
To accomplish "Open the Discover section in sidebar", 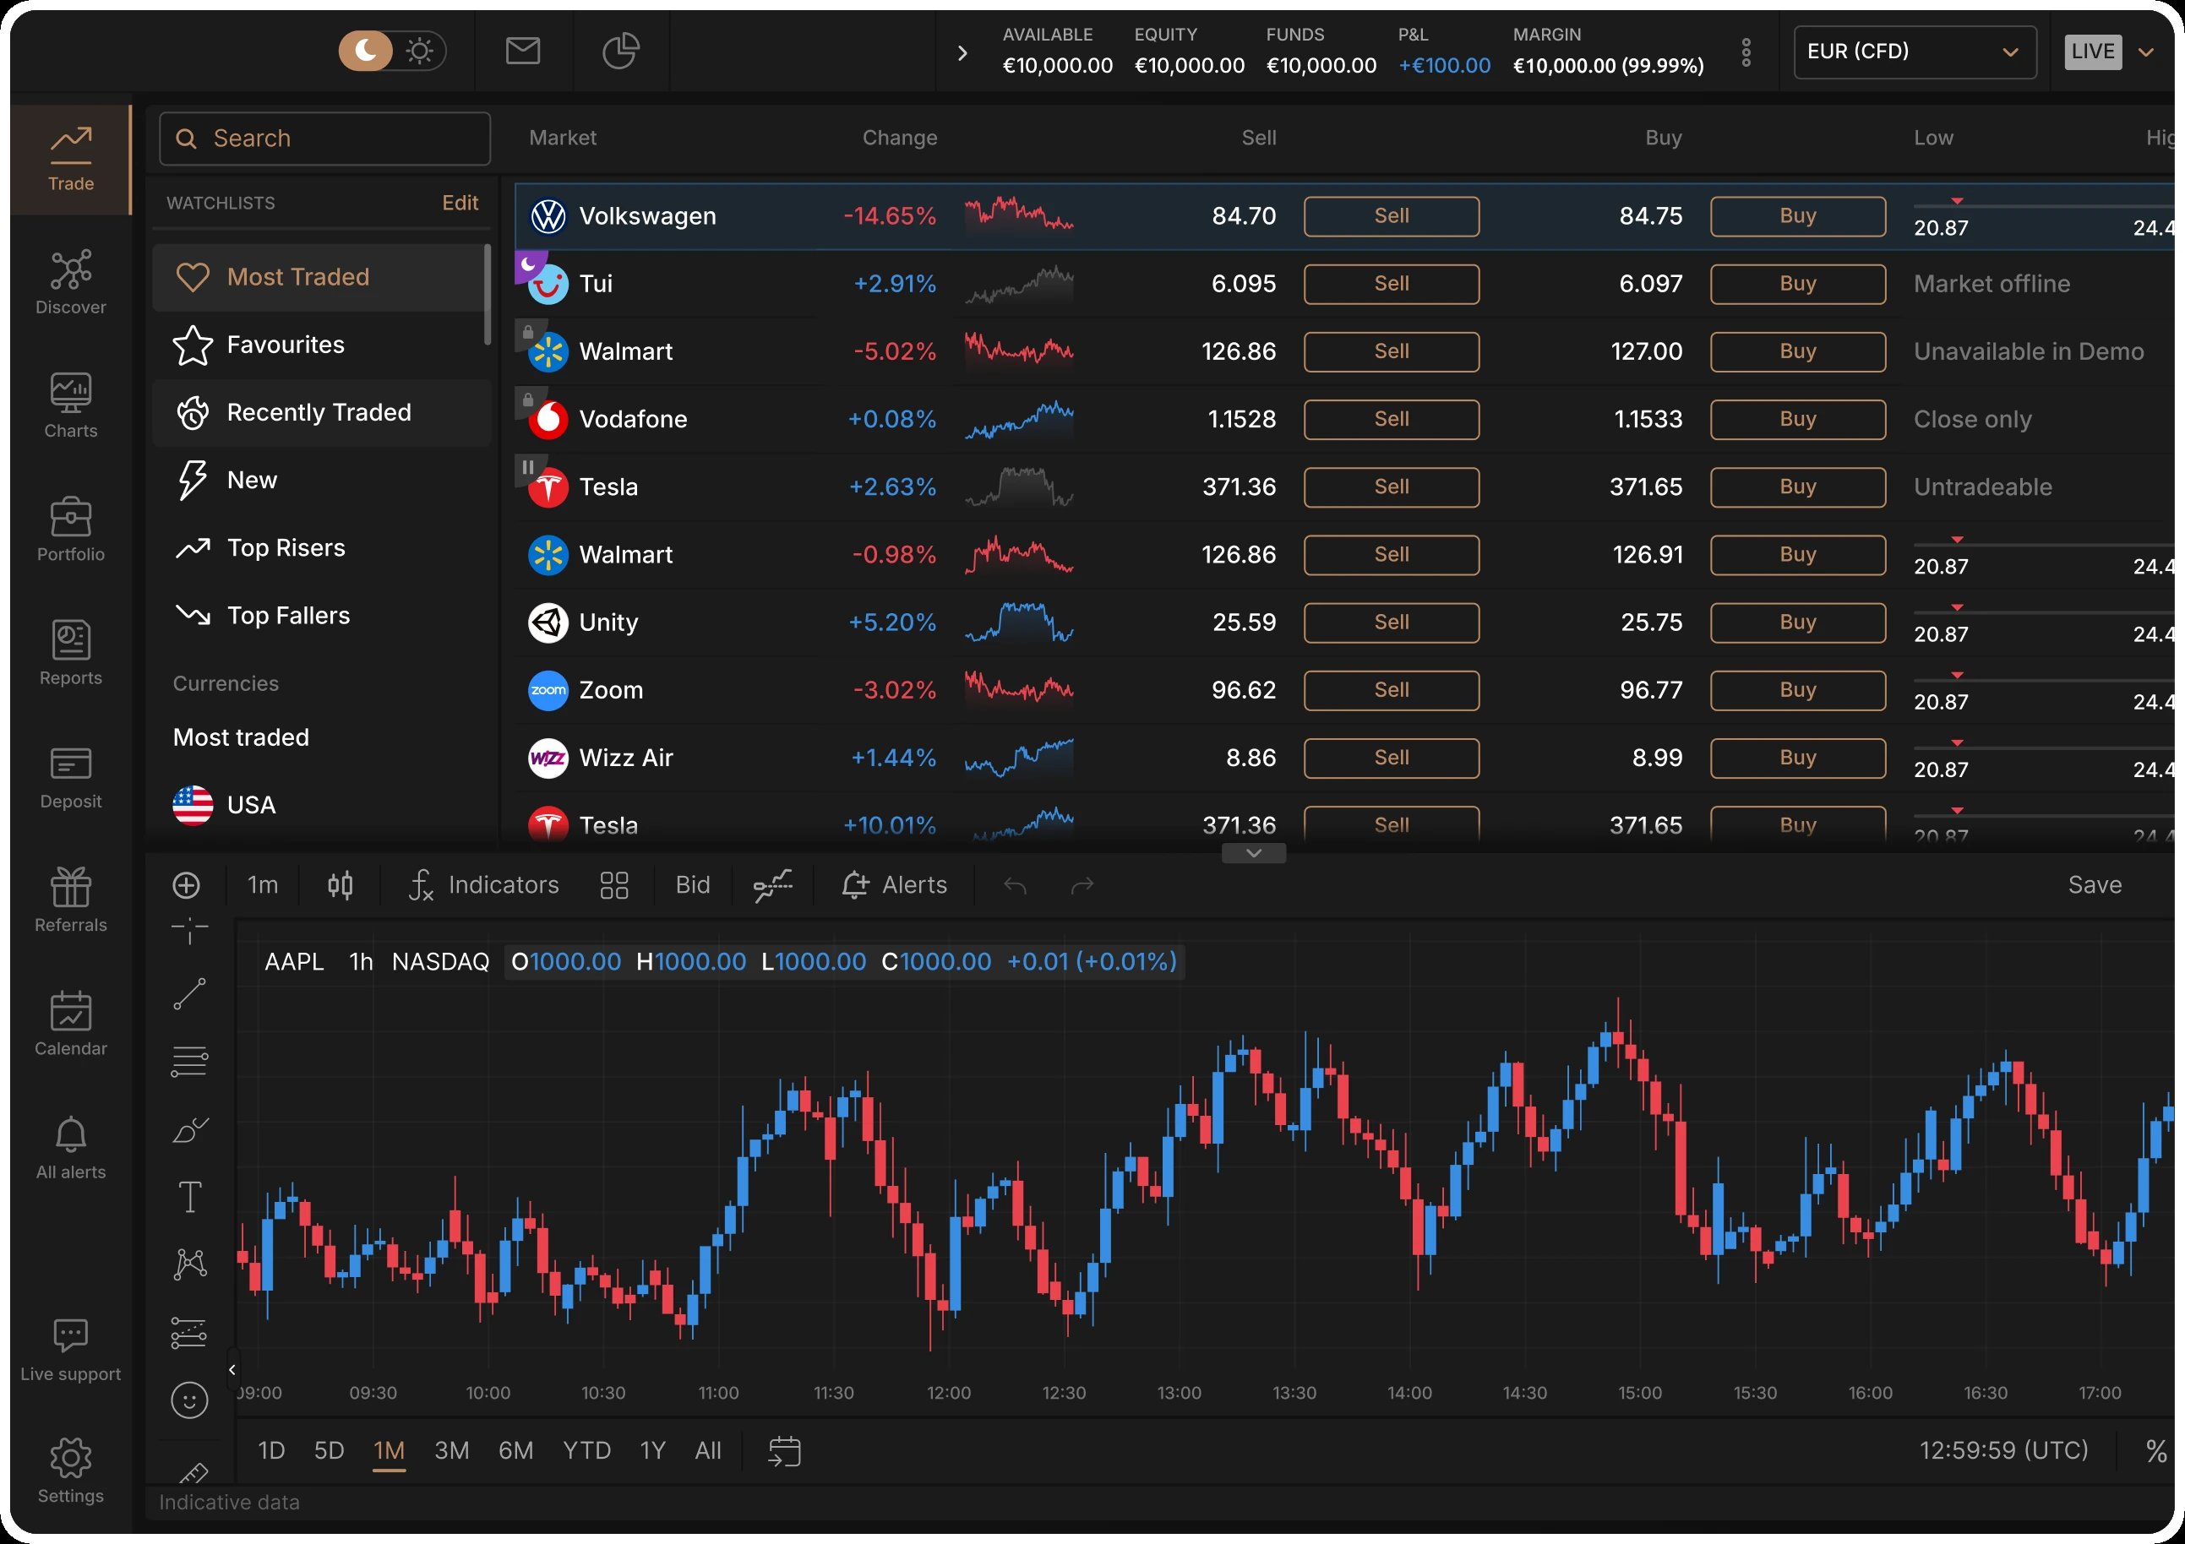I will (70, 281).
